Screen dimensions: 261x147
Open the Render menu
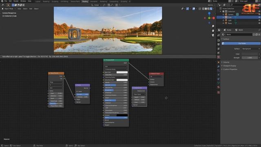pos(16,1)
